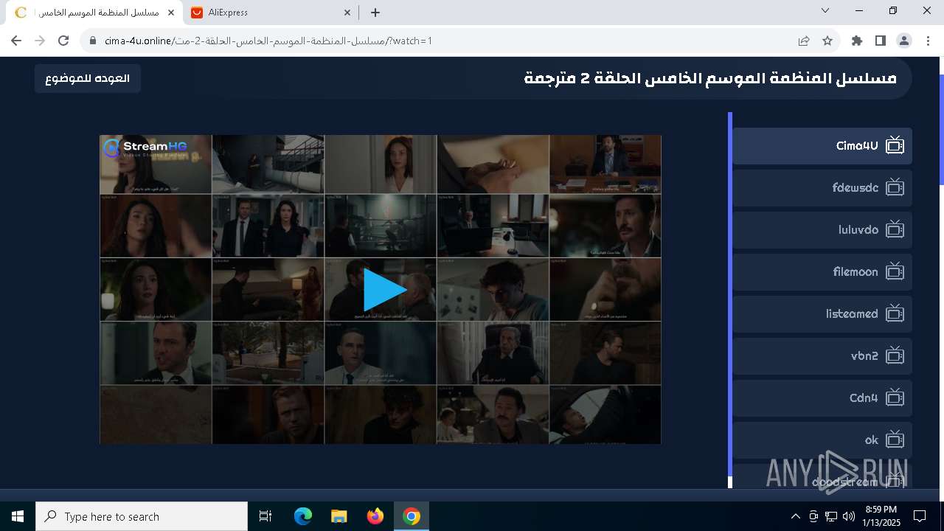Click the Chrome taskbar icon
This screenshot has height=531, width=944.
click(412, 516)
